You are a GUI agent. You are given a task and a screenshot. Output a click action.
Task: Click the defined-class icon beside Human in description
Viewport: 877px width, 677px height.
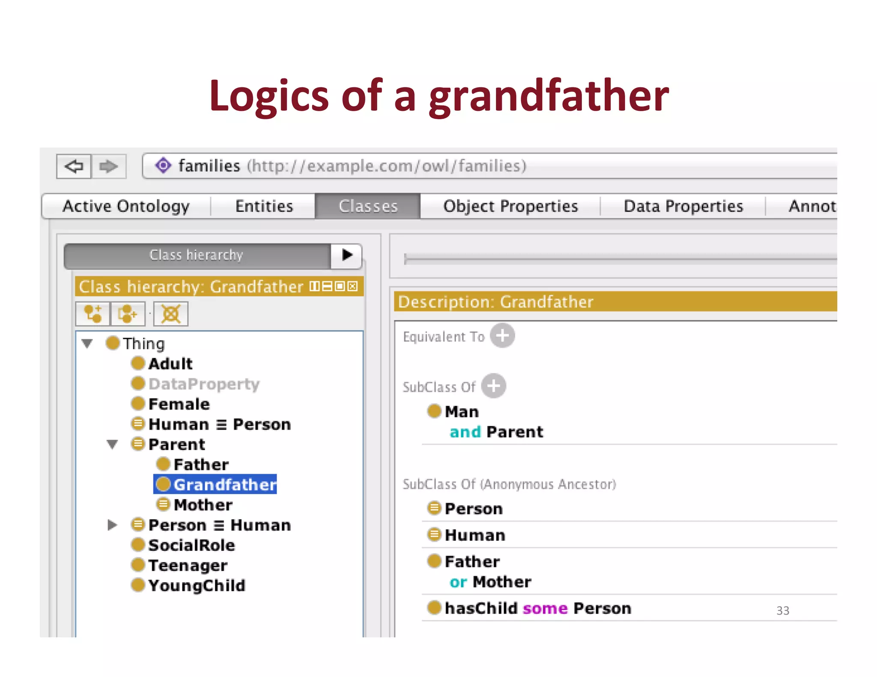tap(434, 534)
